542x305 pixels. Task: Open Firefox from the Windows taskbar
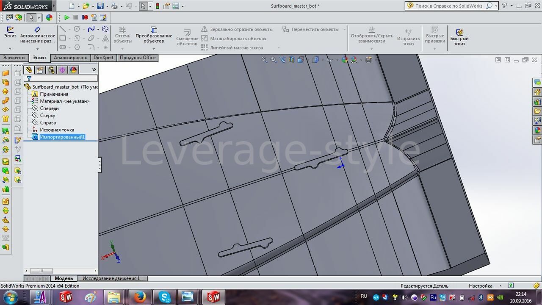point(139,297)
